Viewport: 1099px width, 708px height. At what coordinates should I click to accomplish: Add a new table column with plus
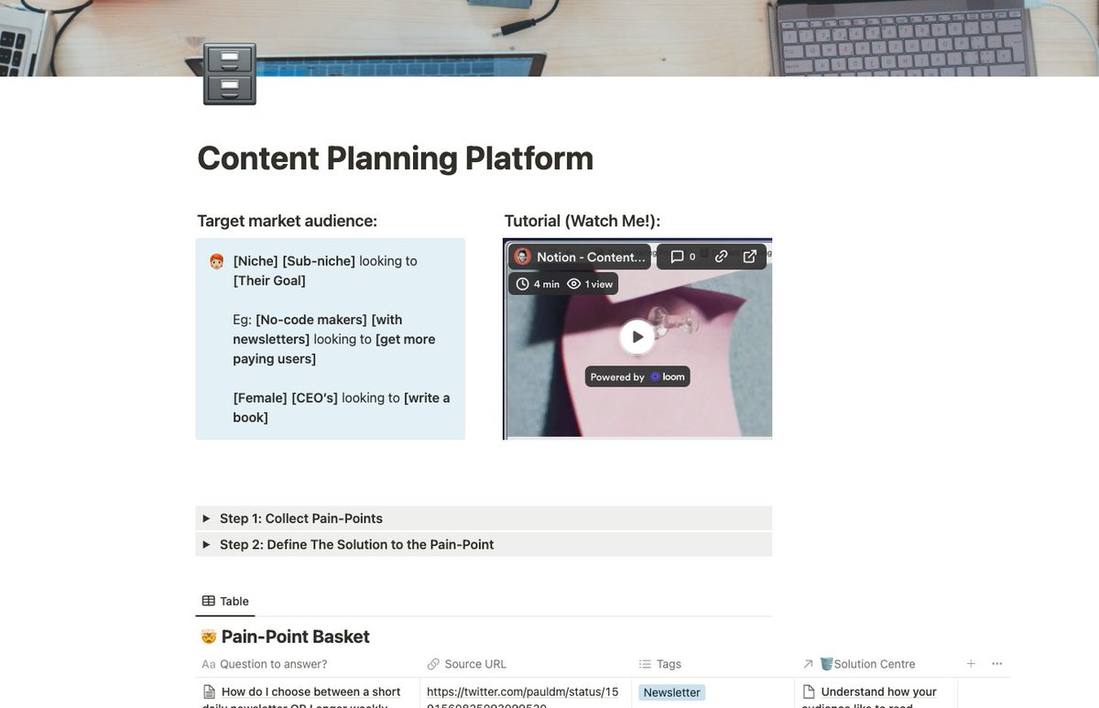point(971,663)
